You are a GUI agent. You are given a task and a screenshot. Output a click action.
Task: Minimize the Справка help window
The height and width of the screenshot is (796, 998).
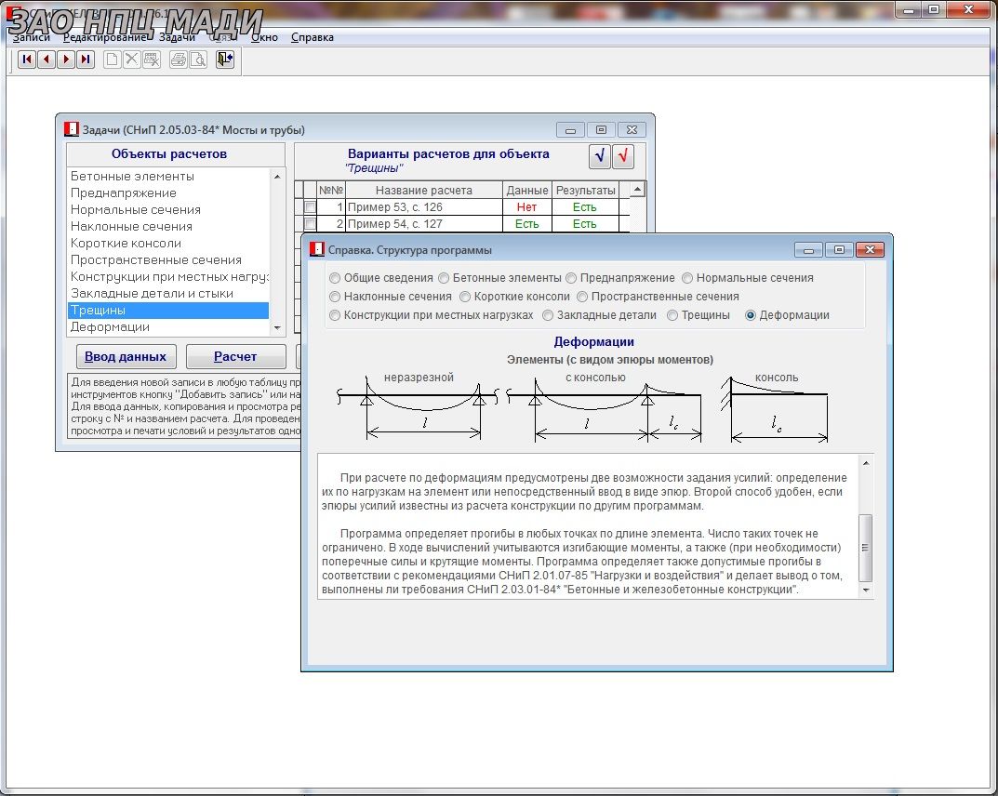(x=809, y=250)
